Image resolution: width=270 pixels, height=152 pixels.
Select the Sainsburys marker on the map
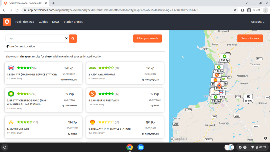[217, 75]
